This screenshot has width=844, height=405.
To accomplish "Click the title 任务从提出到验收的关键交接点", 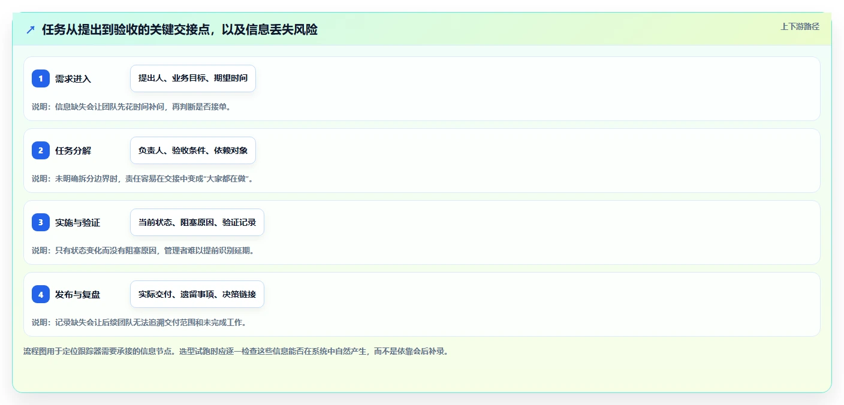I will click(x=180, y=29).
